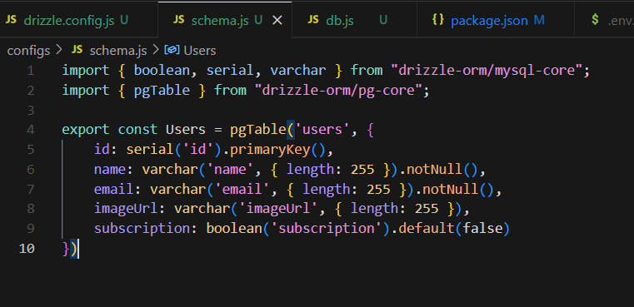Click the false value in default call
Image resolution: width=634 pixels, height=307 pixels.
click(482, 229)
